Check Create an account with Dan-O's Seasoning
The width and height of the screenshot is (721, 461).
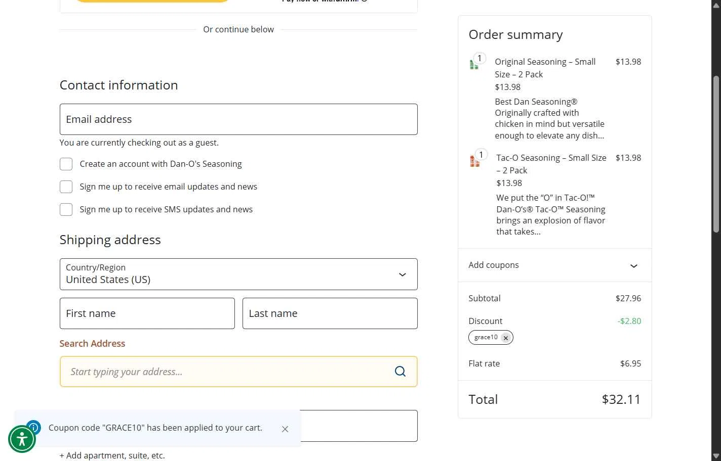click(x=66, y=164)
